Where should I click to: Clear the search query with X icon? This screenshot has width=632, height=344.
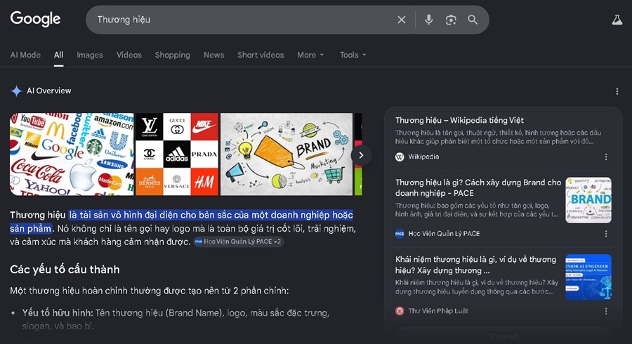[x=402, y=20]
